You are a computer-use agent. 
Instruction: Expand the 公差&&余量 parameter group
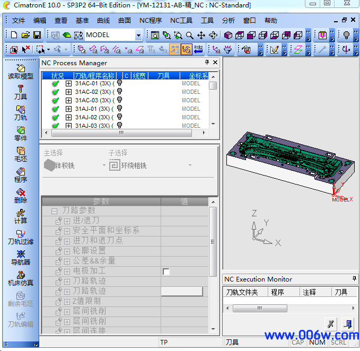67,261
